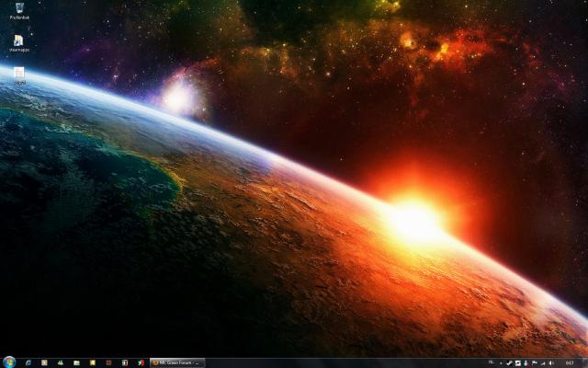Open the language indicator in system tray
Image resolution: width=588 pixels, height=368 pixels.
pos(492,362)
